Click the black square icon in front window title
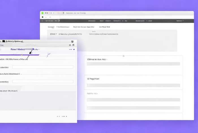 (x=4, y=41)
